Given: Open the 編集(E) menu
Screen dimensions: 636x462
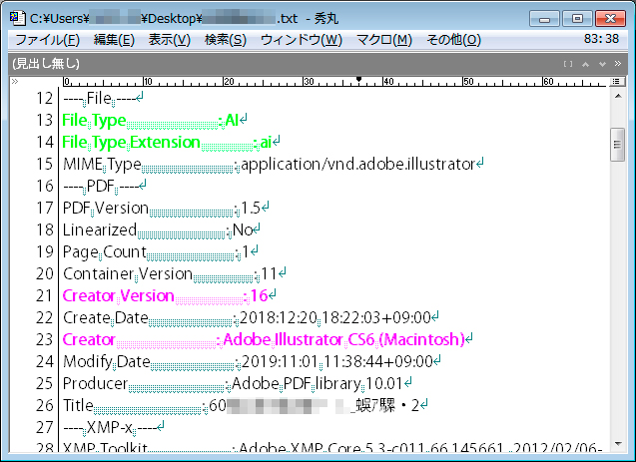Looking at the screenshot, I should pyautogui.click(x=114, y=40).
